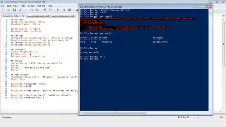Stop the operation with the square icon
The width and height of the screenshot is (226, 127).
(x=70, y=10)
